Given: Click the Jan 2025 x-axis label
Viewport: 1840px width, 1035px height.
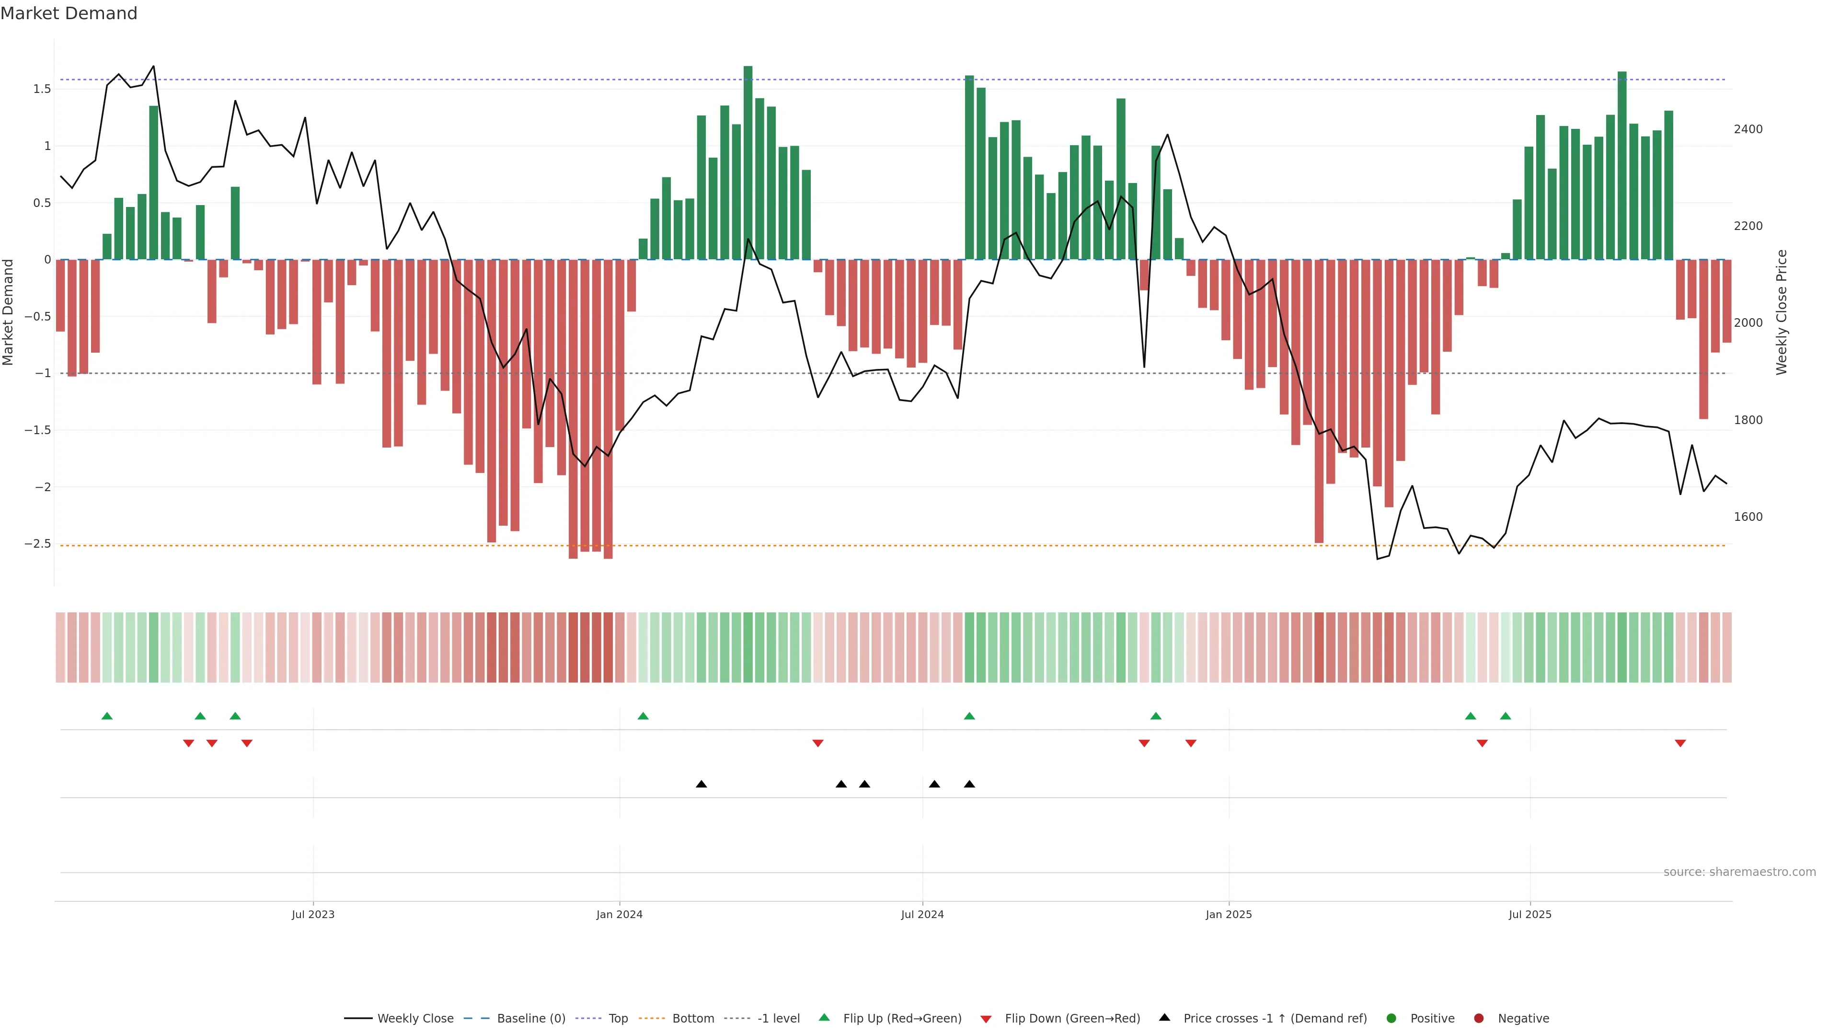Looking at the screenshot, I should pyautogui.click(x=1229, y=914).
